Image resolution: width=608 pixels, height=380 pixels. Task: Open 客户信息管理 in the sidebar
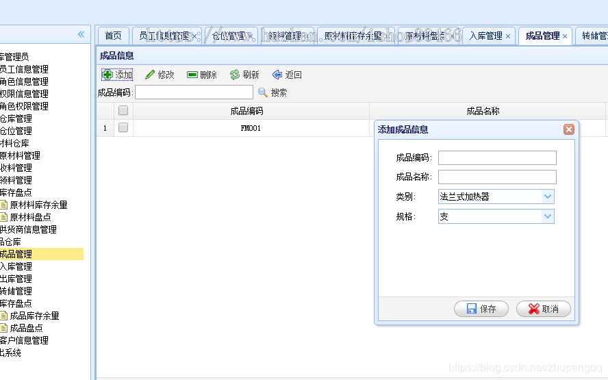[x=24, y=340]
